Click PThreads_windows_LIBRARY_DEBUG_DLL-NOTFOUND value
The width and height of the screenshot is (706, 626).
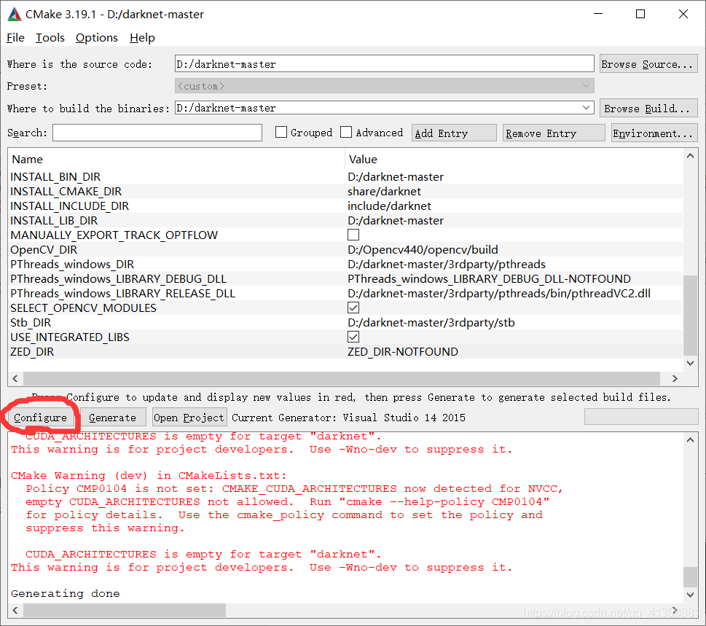tap(489, 279)
